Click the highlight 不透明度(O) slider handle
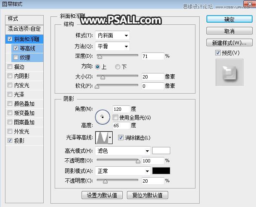Viewport: 256px width, 207px height. 138,161
